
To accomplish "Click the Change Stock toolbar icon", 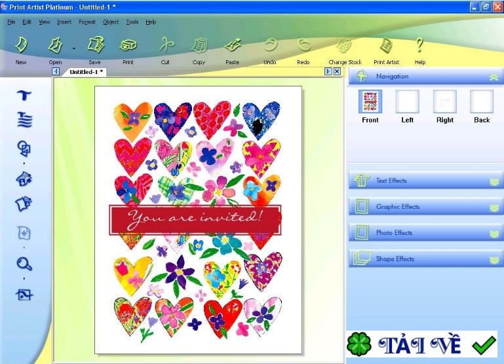I will [x=344, y=45].
